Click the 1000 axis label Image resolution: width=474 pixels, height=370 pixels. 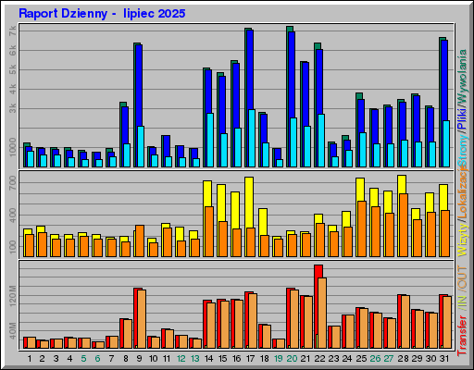(13, 147)
